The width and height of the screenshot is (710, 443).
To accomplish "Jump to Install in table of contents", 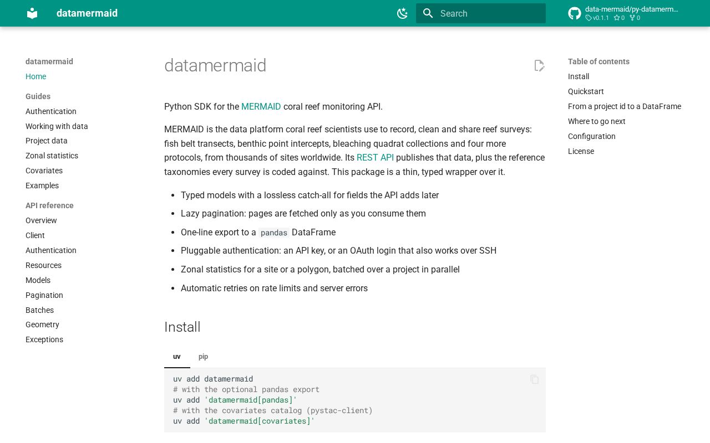I will coord(579,76).
